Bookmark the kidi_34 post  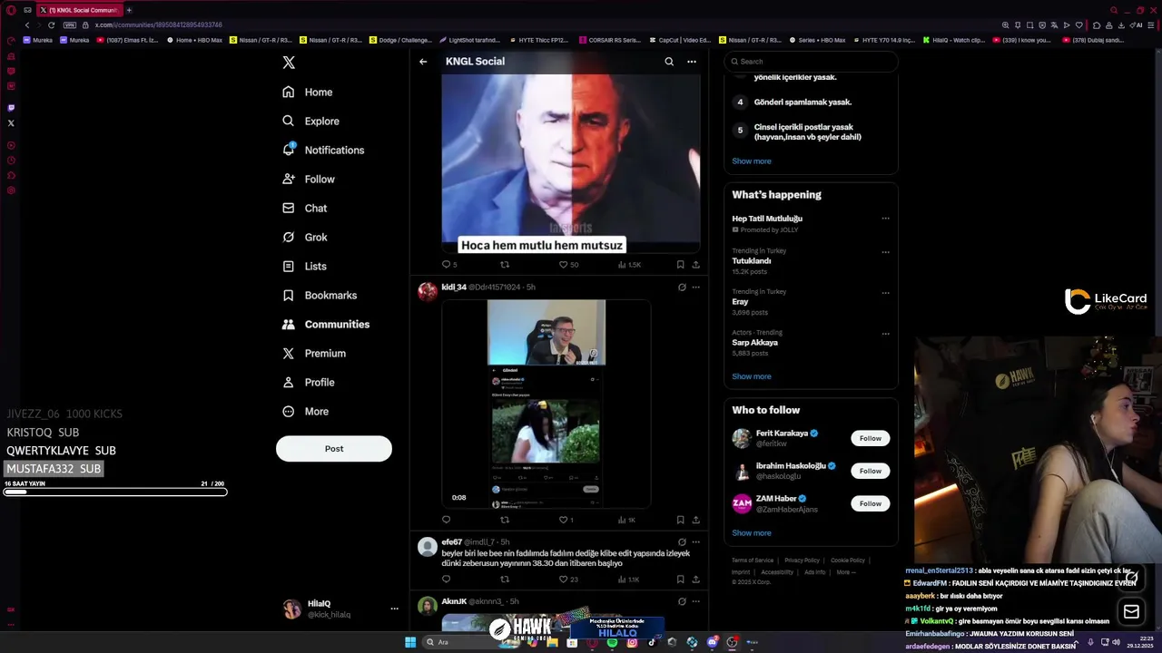point(680,520)
